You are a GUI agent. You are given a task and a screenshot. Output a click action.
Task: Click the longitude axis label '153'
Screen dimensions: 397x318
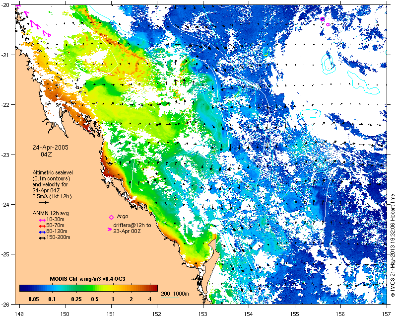point(203,314)
